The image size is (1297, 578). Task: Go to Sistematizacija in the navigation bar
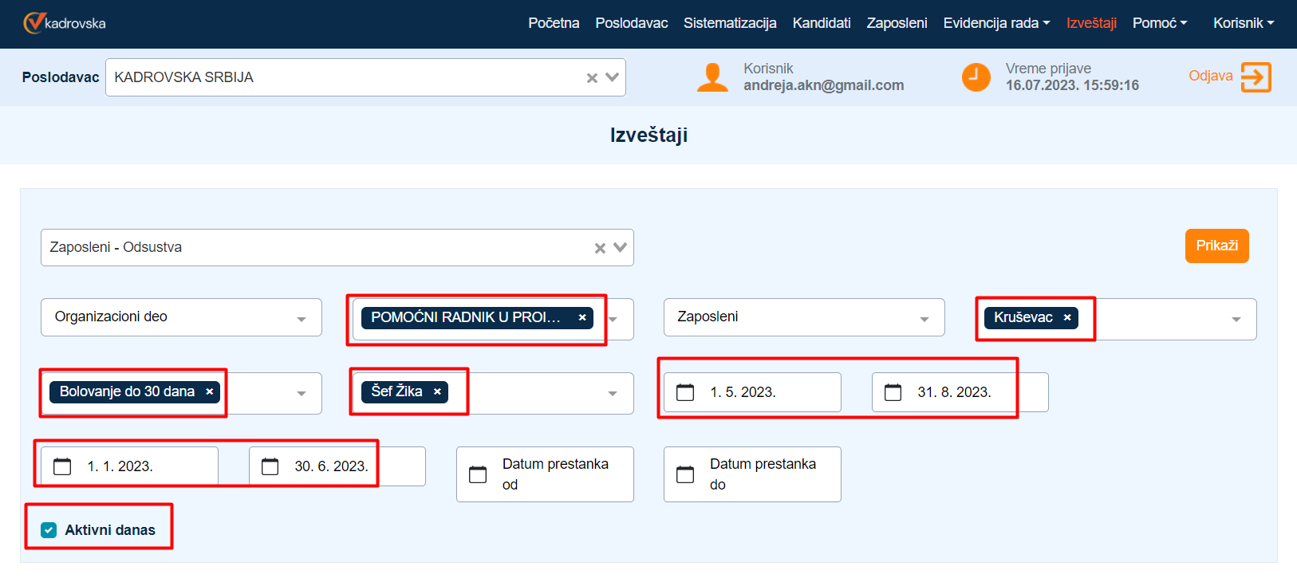[x=729, y=23]
